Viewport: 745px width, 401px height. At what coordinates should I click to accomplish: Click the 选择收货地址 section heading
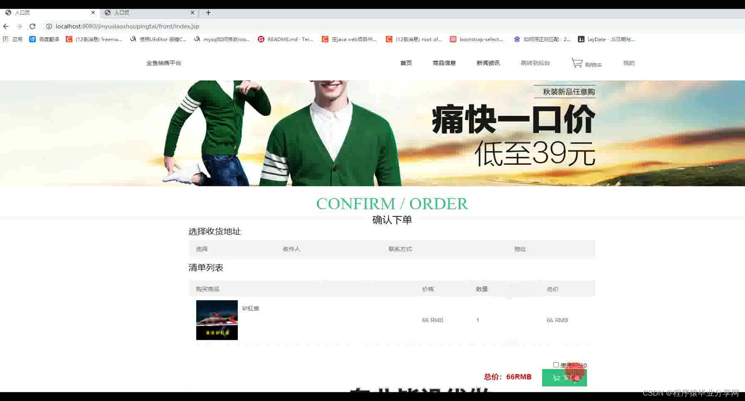coord(215,231)
